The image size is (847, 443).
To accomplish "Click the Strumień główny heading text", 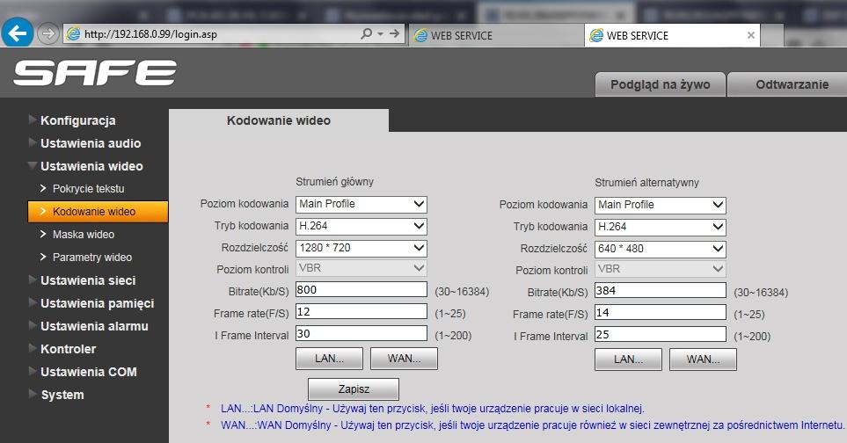I will [334, 182].
